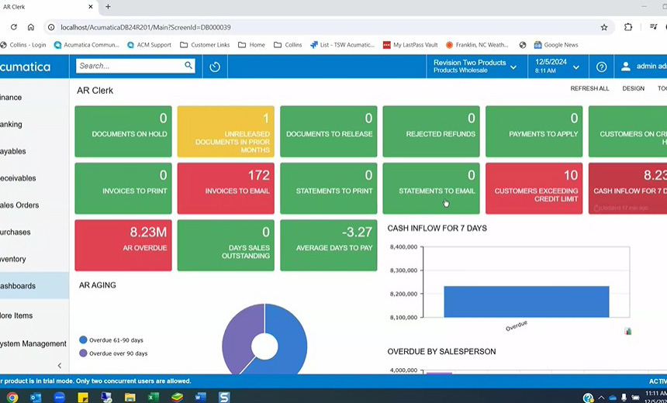
Task: Select Dashboards in the sidebar
Action: 34,286
